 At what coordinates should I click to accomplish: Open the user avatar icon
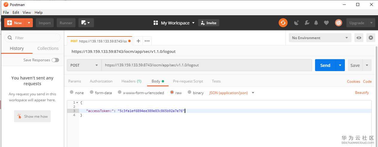tap(338, 23)
